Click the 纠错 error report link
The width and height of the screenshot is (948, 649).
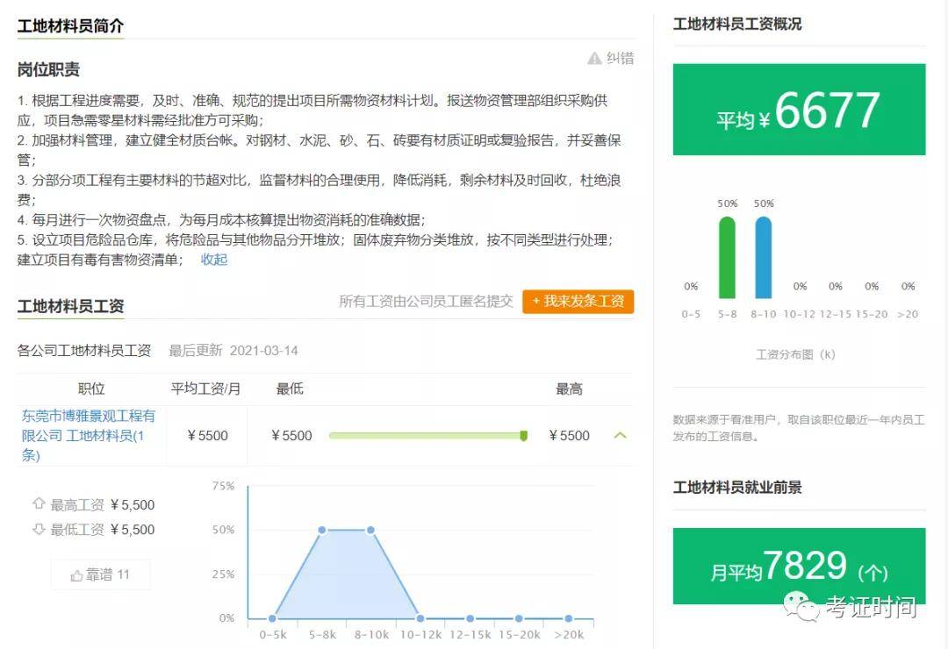pyautogui.click(x=620, y=58)
